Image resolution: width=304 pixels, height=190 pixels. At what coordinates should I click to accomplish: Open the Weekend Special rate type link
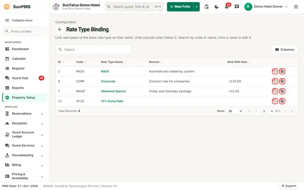114,91
